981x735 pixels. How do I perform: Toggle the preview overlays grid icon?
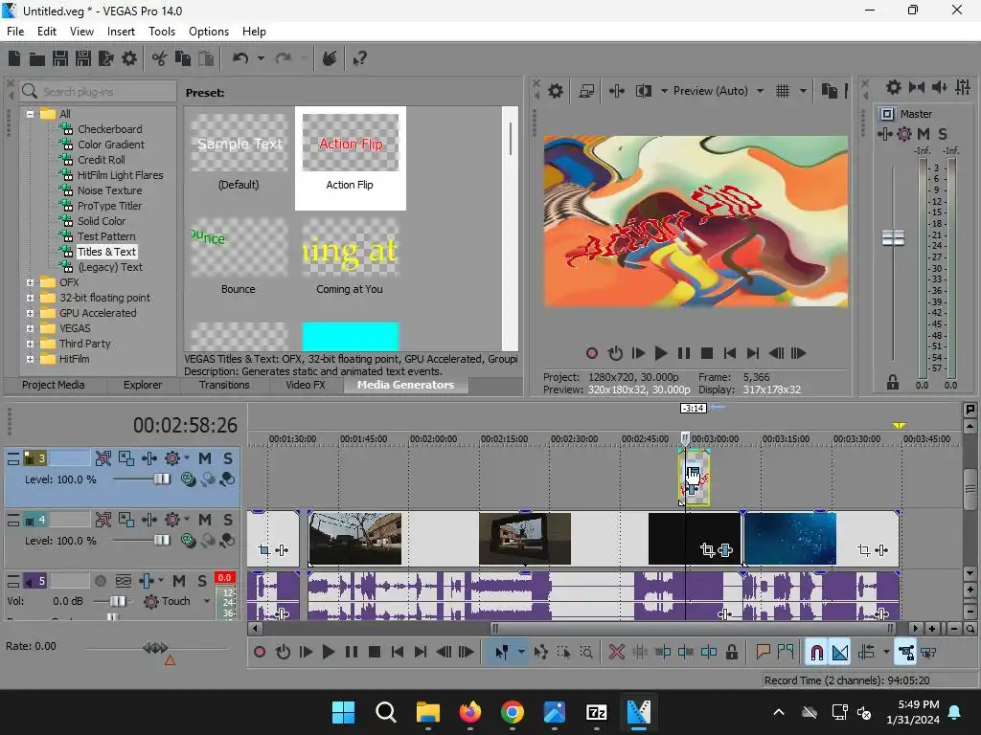[783, 91]
